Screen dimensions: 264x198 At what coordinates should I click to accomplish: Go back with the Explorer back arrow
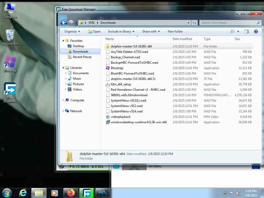pyautogui.click(x=64, y=23)
